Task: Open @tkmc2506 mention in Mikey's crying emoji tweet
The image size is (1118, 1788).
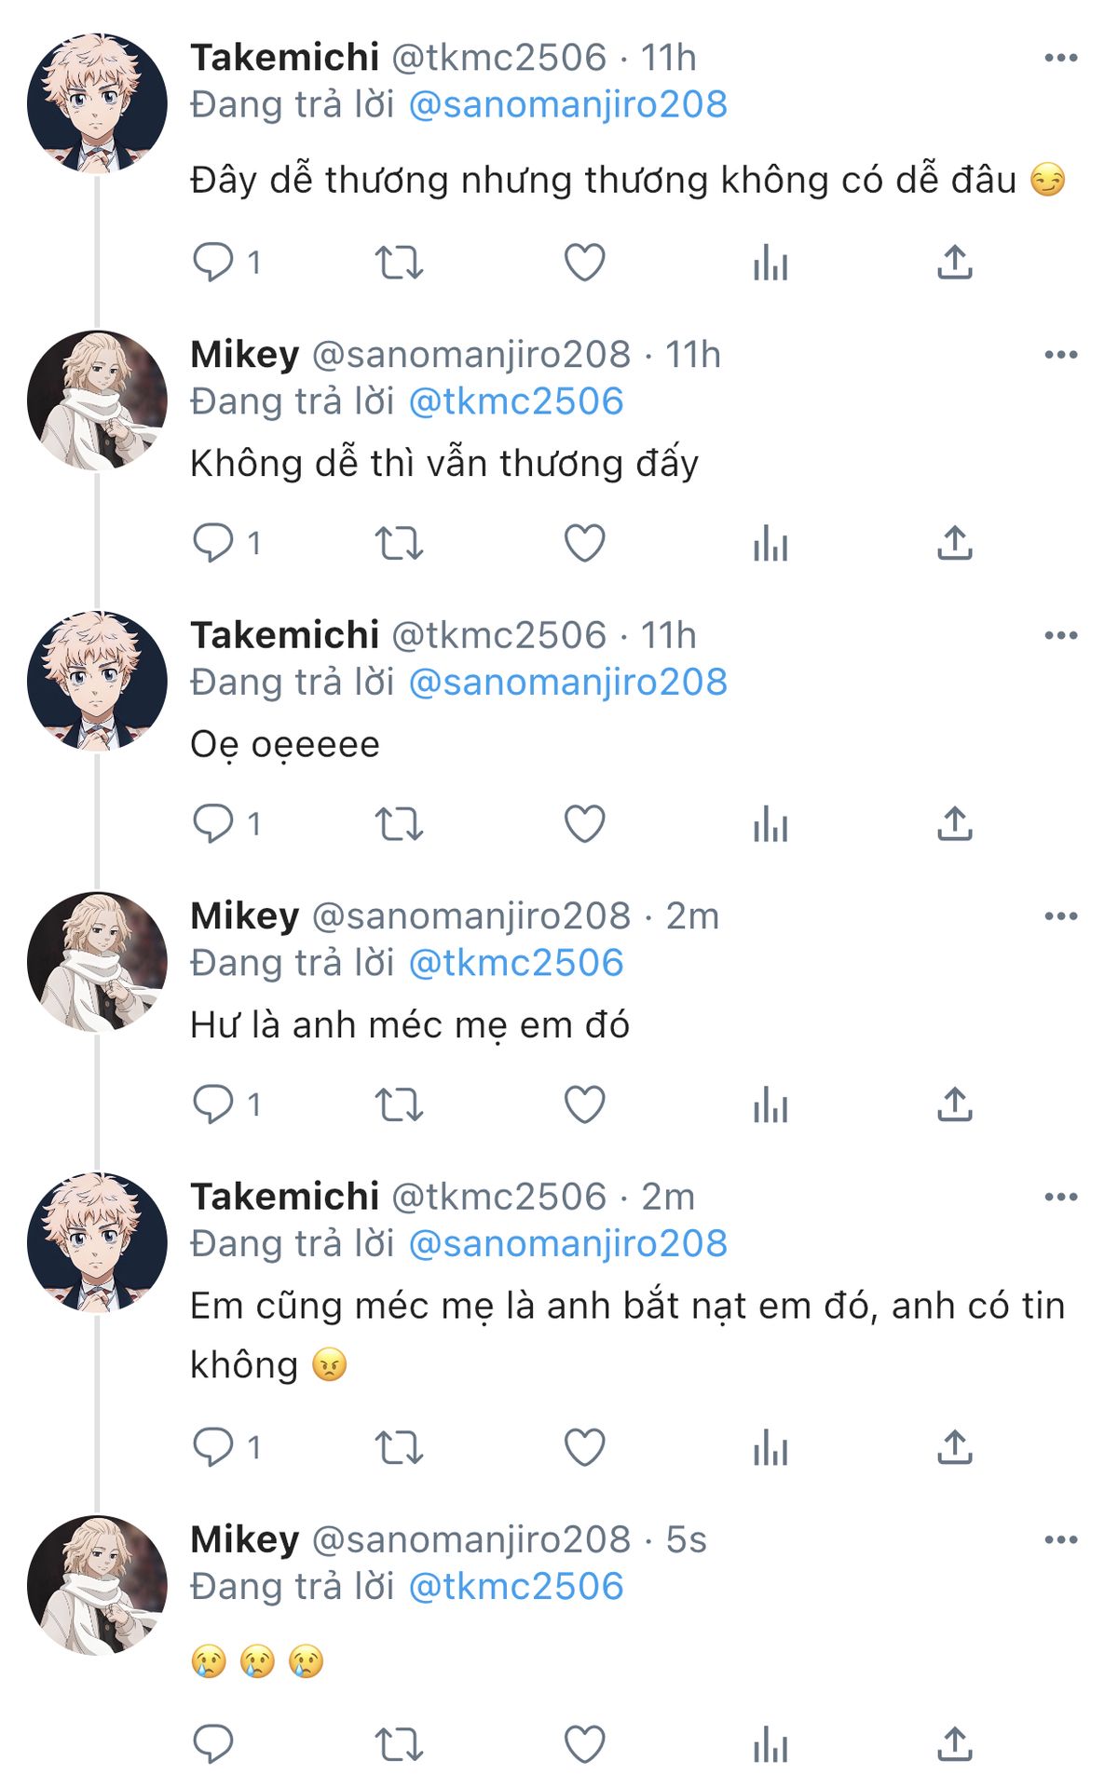Action: coord(515,1587)
